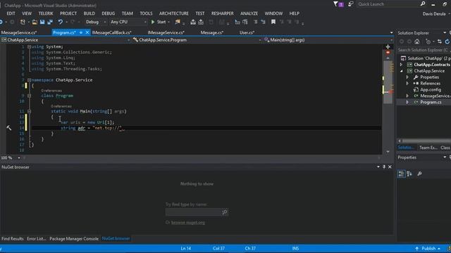Click the red error indicator above scrollbar
The height and width of the screenshot is (253, 451).
click(388, 53)
